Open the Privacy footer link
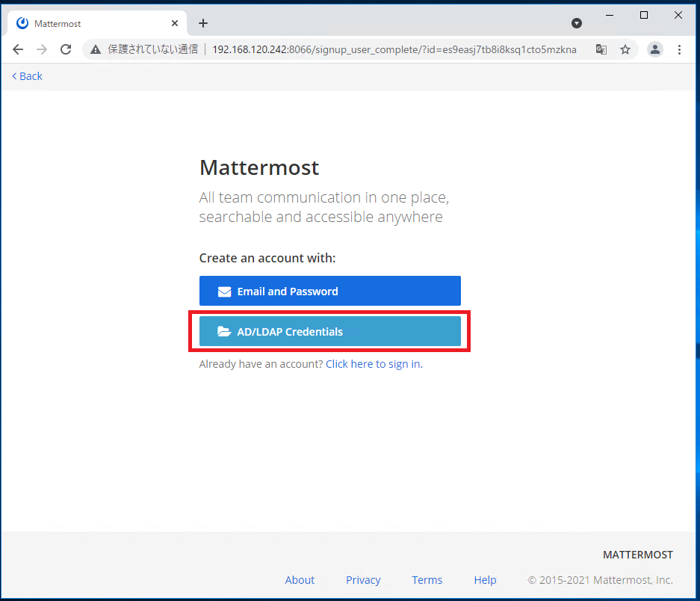The width and height of the screenshot is (700, 601). point(363,580)
